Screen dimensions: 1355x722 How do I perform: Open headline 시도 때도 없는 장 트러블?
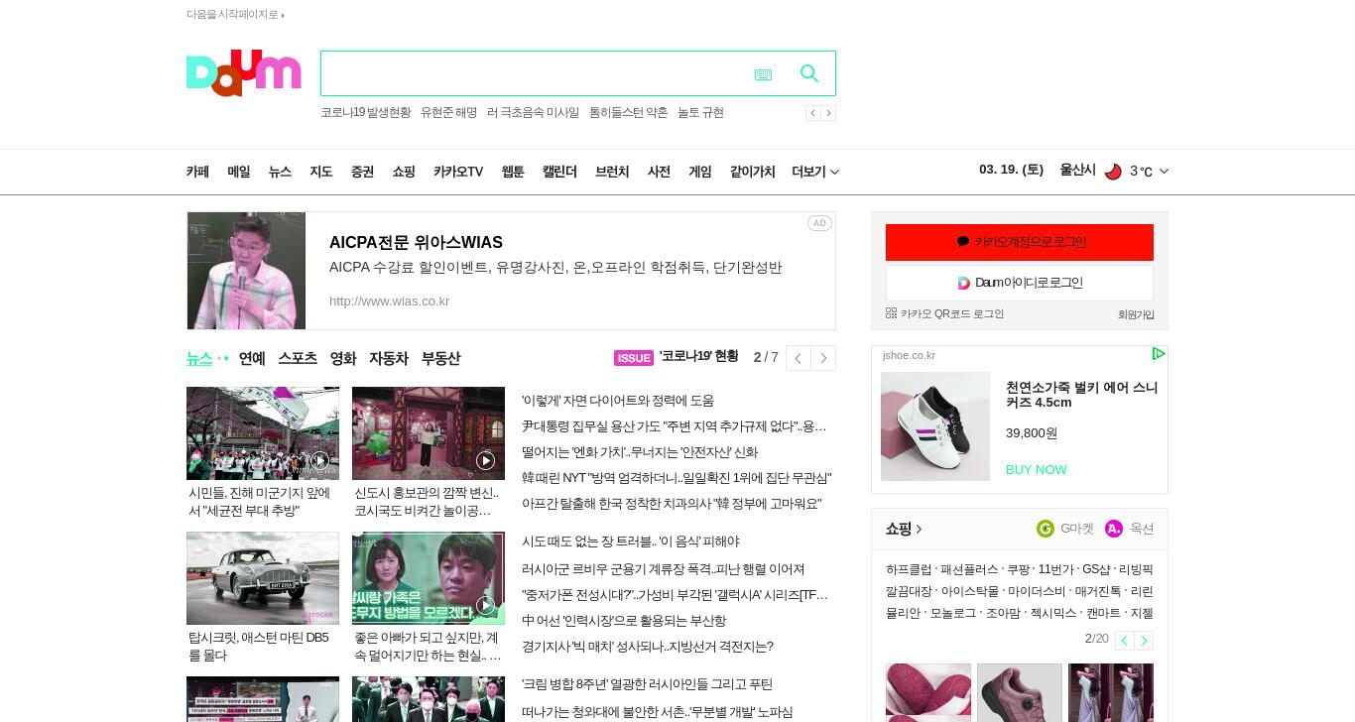click(631, 541)
